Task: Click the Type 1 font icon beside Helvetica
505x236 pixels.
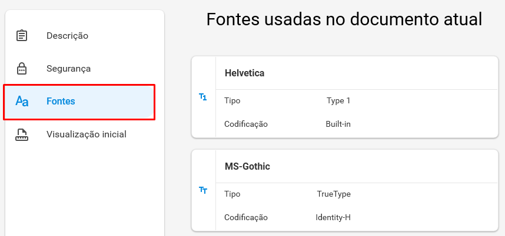Action: 203,97
